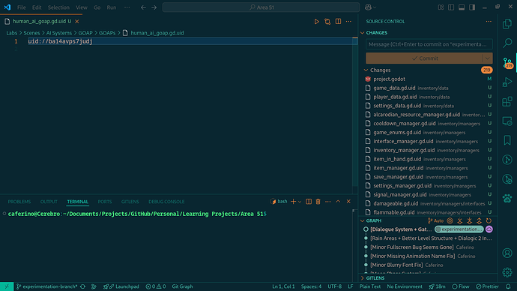
Task: Open the Run and Debug view
Action: (507, 82)
